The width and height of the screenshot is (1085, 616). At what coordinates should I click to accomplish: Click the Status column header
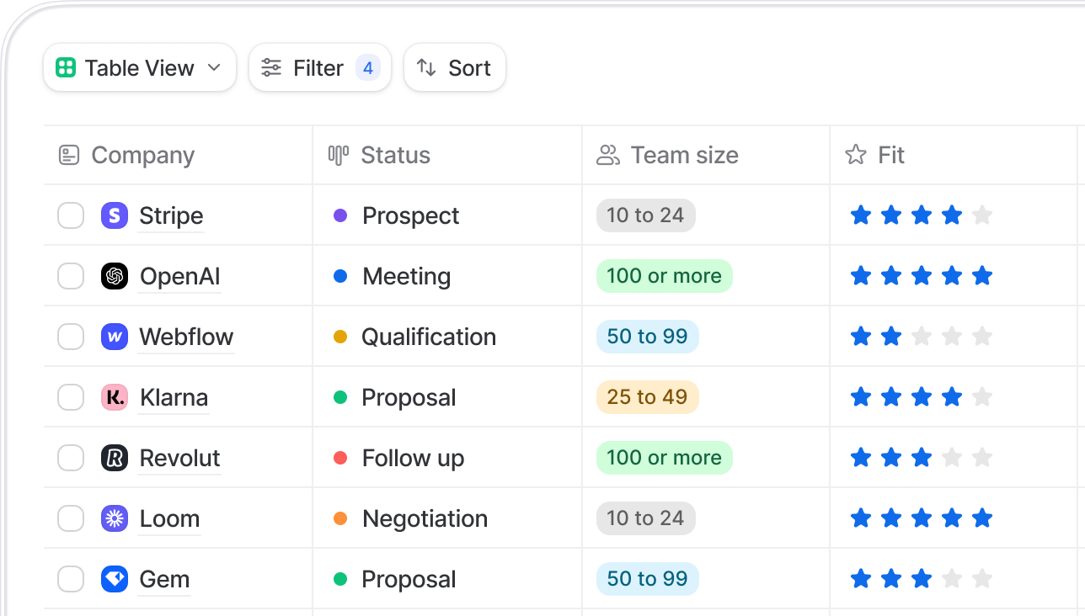(x=395, y=155)
